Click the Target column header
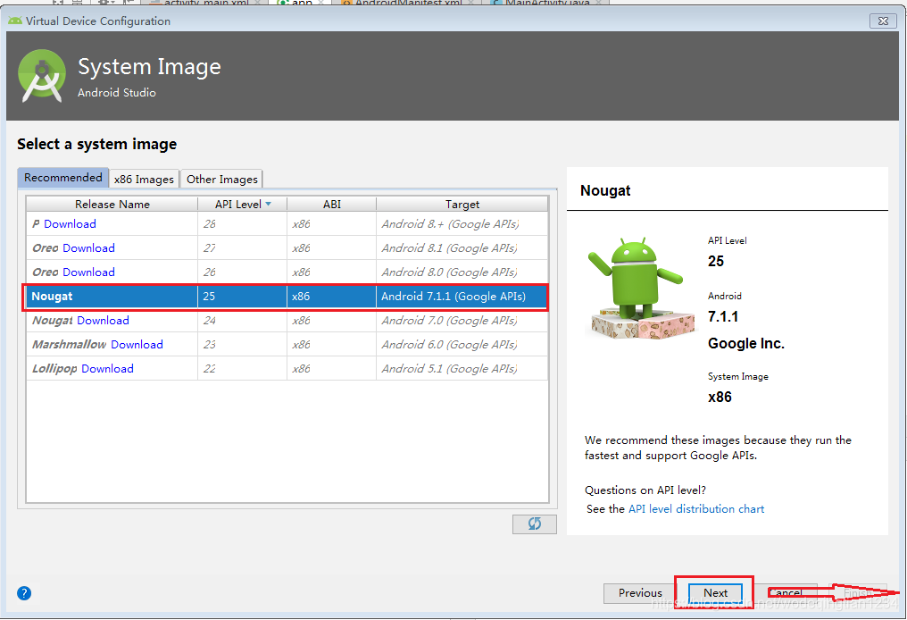The width and height of the screenshot is (907, 620). click(462, 204)
